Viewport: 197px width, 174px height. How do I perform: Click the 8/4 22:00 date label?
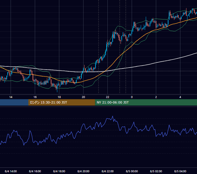click(107, 171)
